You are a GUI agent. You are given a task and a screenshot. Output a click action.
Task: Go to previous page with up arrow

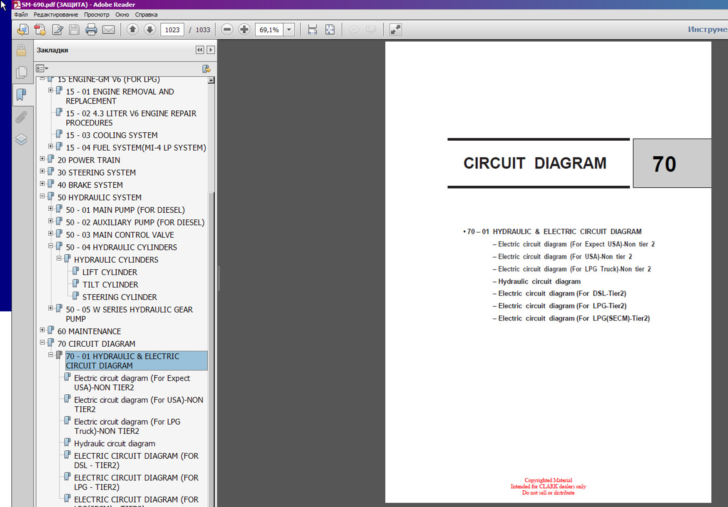(x=132, y=30)
